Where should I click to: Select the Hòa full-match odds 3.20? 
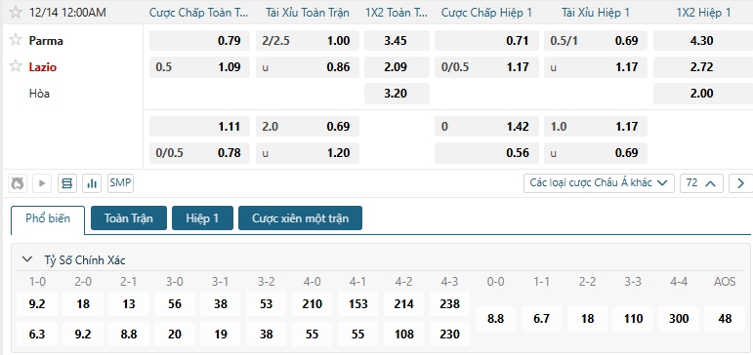(397, 94)
